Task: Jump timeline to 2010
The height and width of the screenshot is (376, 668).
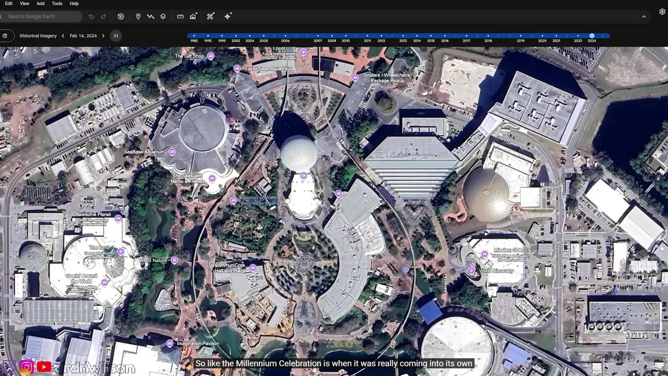Action: [x=345, y=40]
